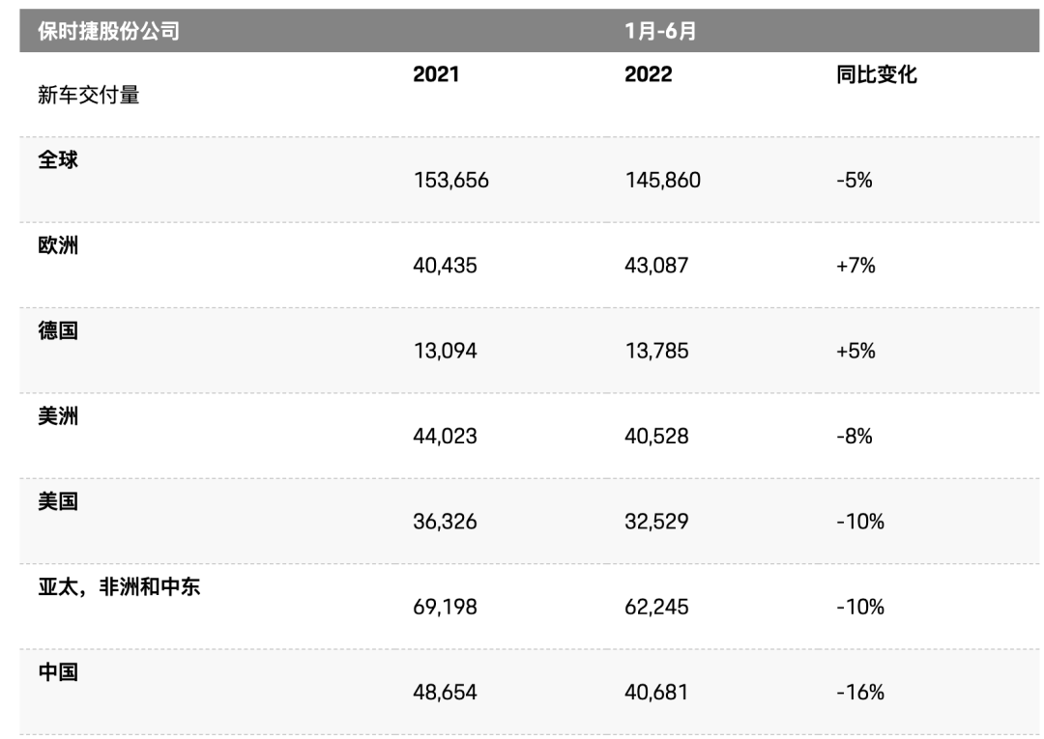The image size is (1044, 739).
Task: Click Europe's 2022 value 43,087
Action: [x=656, y=266]
